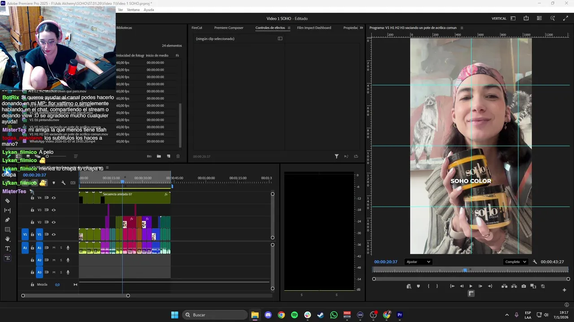Screen dimensions: 574x322
Task: Add marker in Program Monitor
Action: pyautogui.click(x=418, y=286)
